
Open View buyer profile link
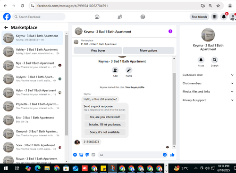tap(135, 87)
